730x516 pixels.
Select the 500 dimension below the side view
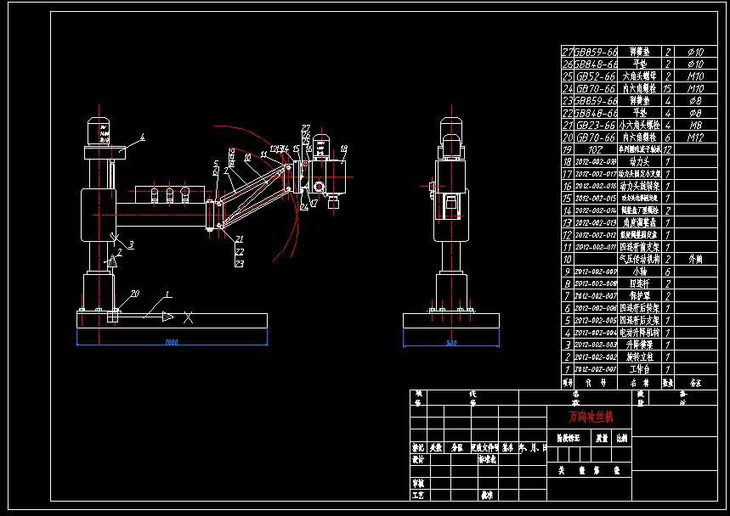coord(451,343)
